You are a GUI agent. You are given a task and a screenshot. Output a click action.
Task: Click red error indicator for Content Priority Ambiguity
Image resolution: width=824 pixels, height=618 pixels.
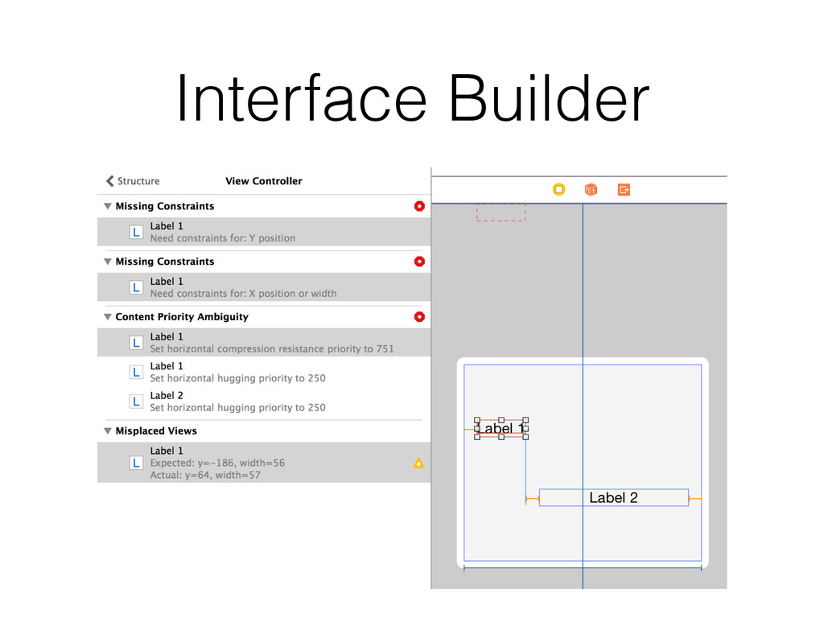(x=418, y=316)
